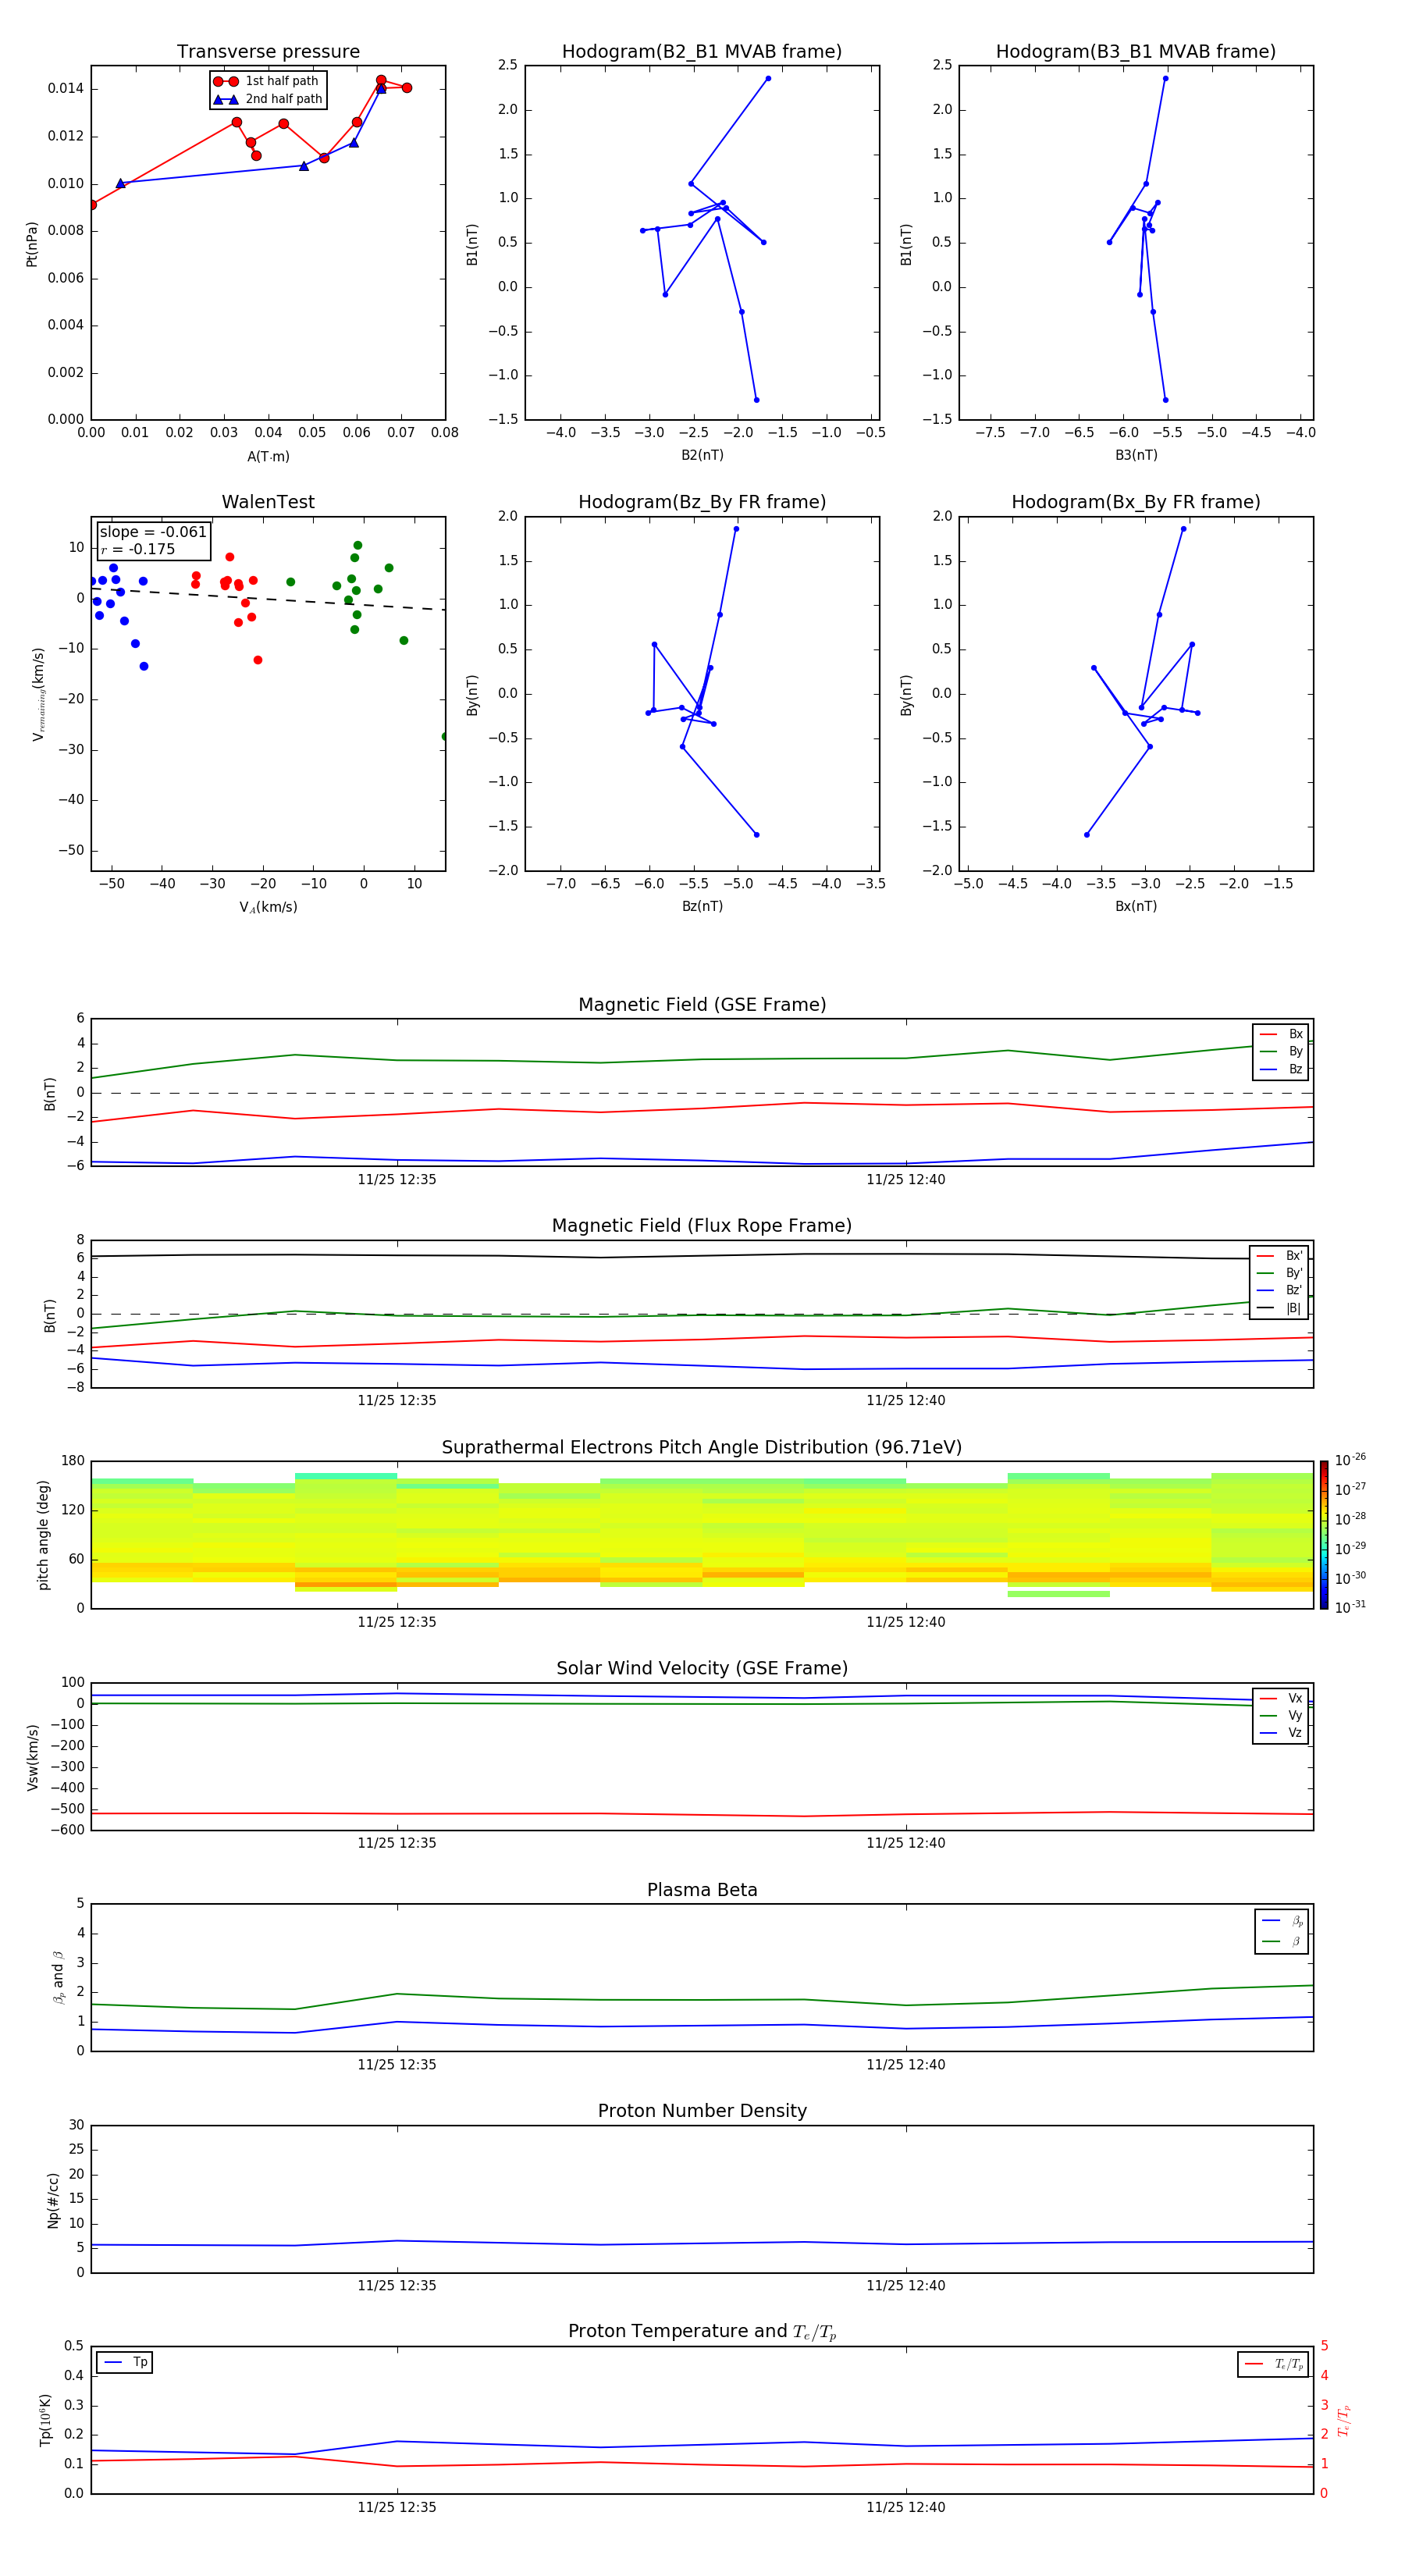Click the Hodogram(B3_B1 MVAB frame) title
This screenshot has width=1405, height=2576.
tap(1136, 51)
